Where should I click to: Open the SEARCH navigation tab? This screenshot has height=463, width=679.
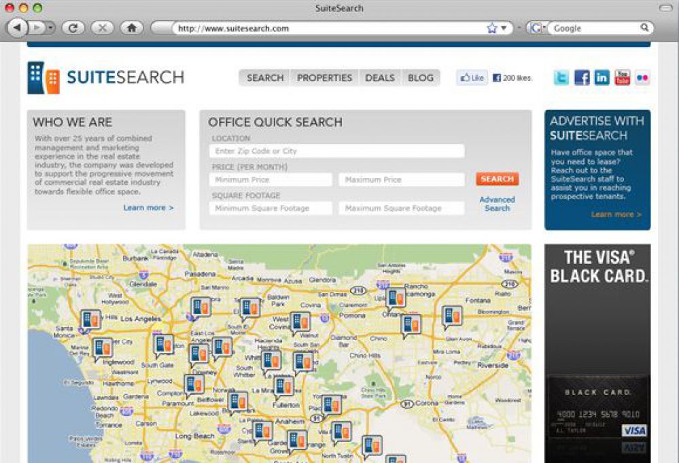[265, 78]
